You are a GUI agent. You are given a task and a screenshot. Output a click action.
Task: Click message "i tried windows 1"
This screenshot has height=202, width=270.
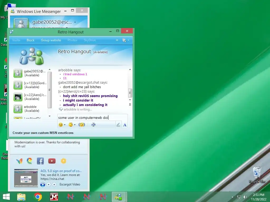[x=75, y=74]
